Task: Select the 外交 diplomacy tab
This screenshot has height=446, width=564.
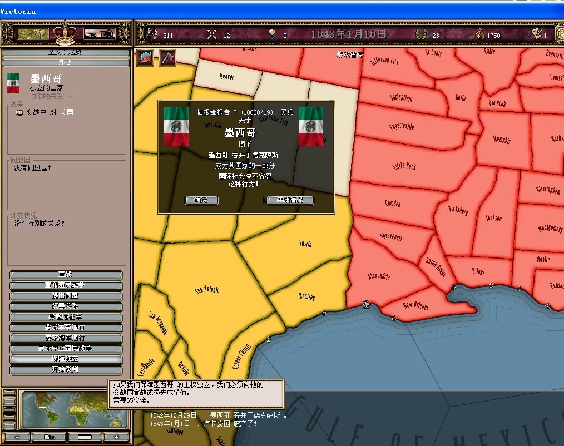Action: click(x=66, y=63)
